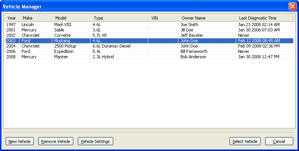Select the 2003 Ford Mustang row
This screenshot has height=151, width=299.
coord(149,41)
